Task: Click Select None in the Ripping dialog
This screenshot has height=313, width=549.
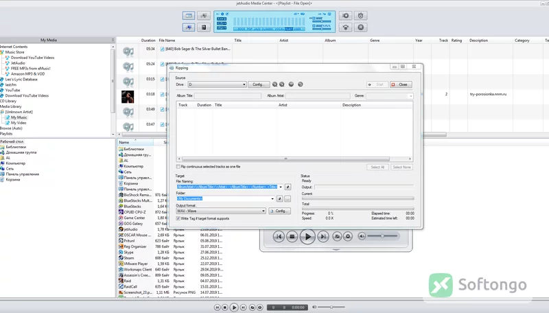Action: [401, 167]
